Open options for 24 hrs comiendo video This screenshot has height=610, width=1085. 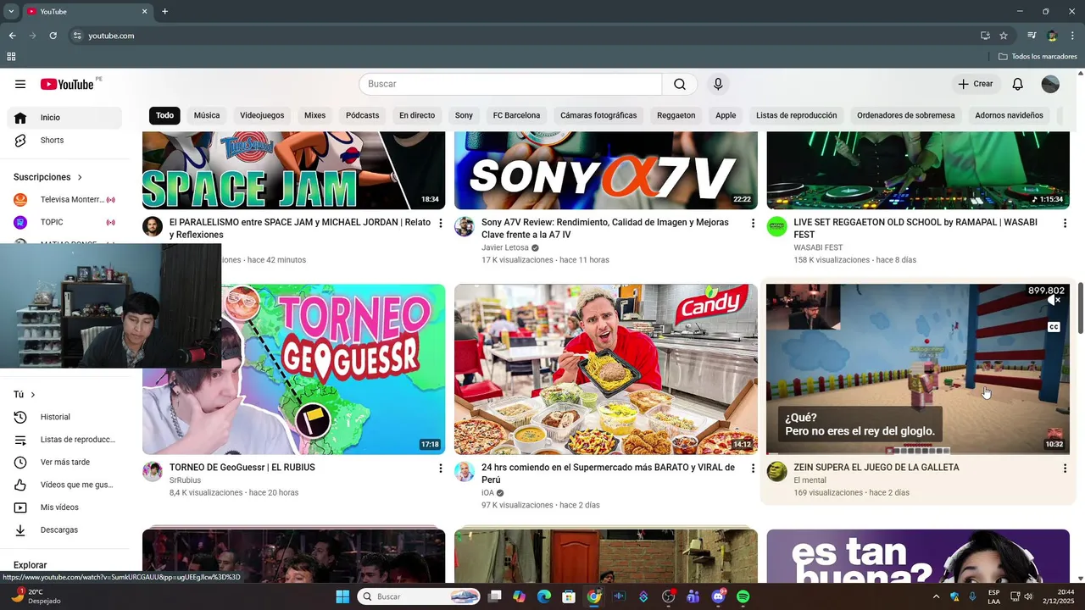(x=753, y=468)
